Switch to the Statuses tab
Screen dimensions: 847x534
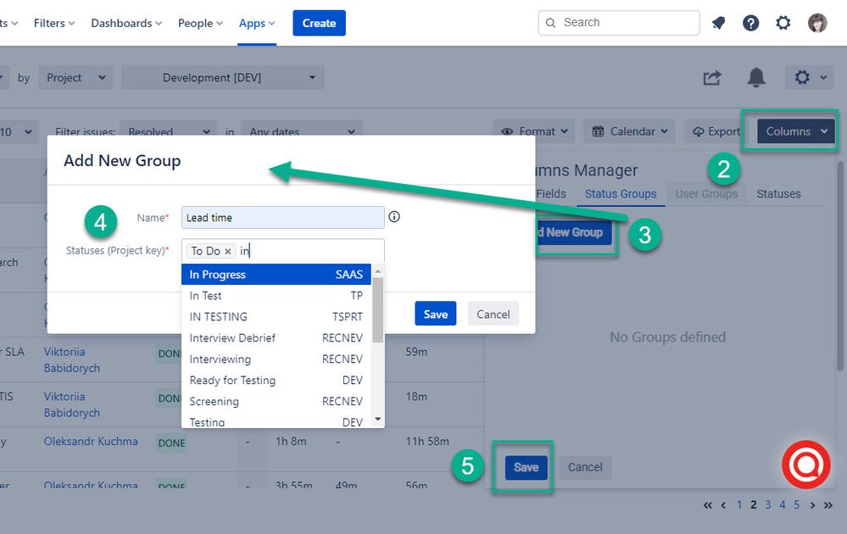click(x=778, y=194)
